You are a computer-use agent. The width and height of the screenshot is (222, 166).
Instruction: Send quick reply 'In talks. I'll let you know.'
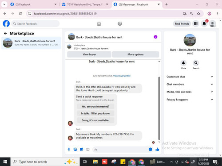[95, 113]
